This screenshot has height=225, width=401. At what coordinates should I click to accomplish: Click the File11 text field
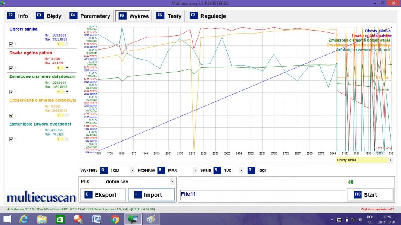262,195
